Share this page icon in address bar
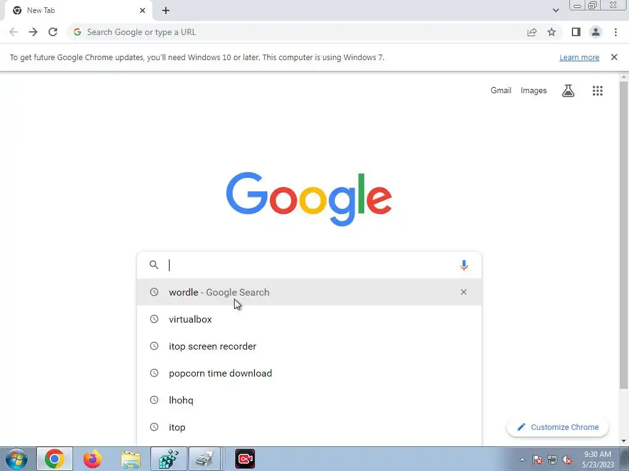Viewport: 629px width, 471px height. [x=532, y=32]
